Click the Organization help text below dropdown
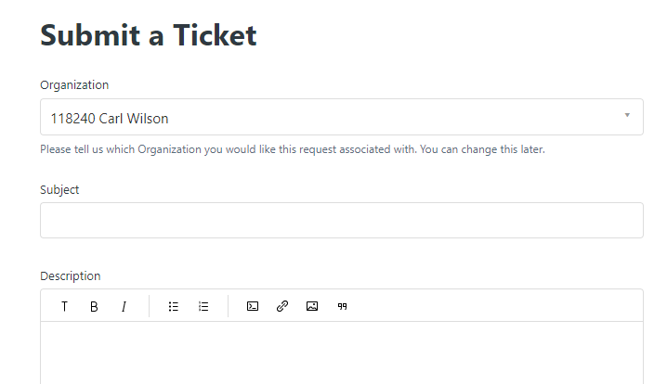Screen dimensions: 667x384 (292, 149)
